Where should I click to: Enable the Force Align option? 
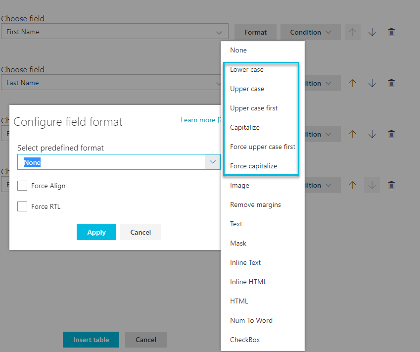pyautogui.click(x=22, y=186)
